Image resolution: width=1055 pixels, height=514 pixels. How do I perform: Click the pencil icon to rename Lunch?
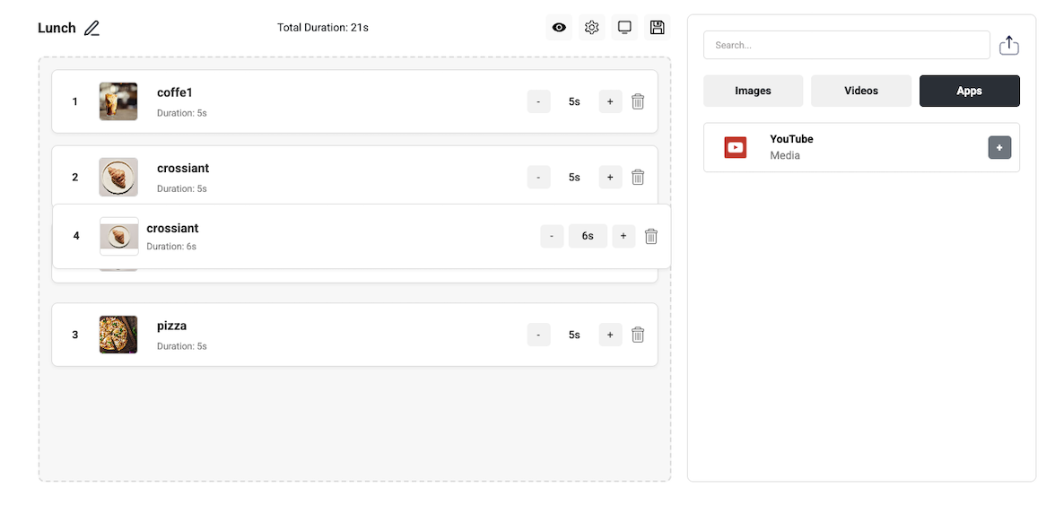point(92,28)
